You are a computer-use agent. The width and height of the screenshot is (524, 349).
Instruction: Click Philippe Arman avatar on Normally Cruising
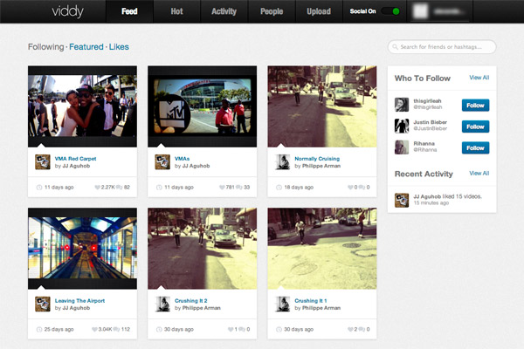point(283,162)
